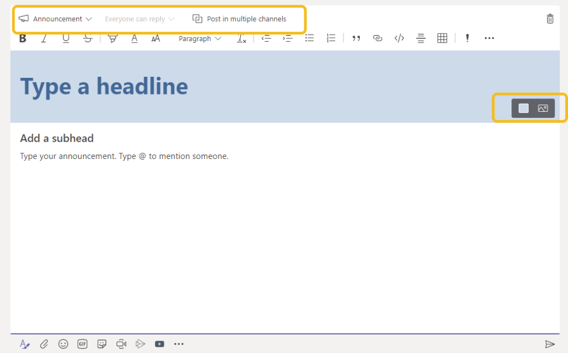Image resolution: width=568 pixels, height=353 pixels.
Task: Choose headline background color scheme
Action: click(x=524, y=108)
